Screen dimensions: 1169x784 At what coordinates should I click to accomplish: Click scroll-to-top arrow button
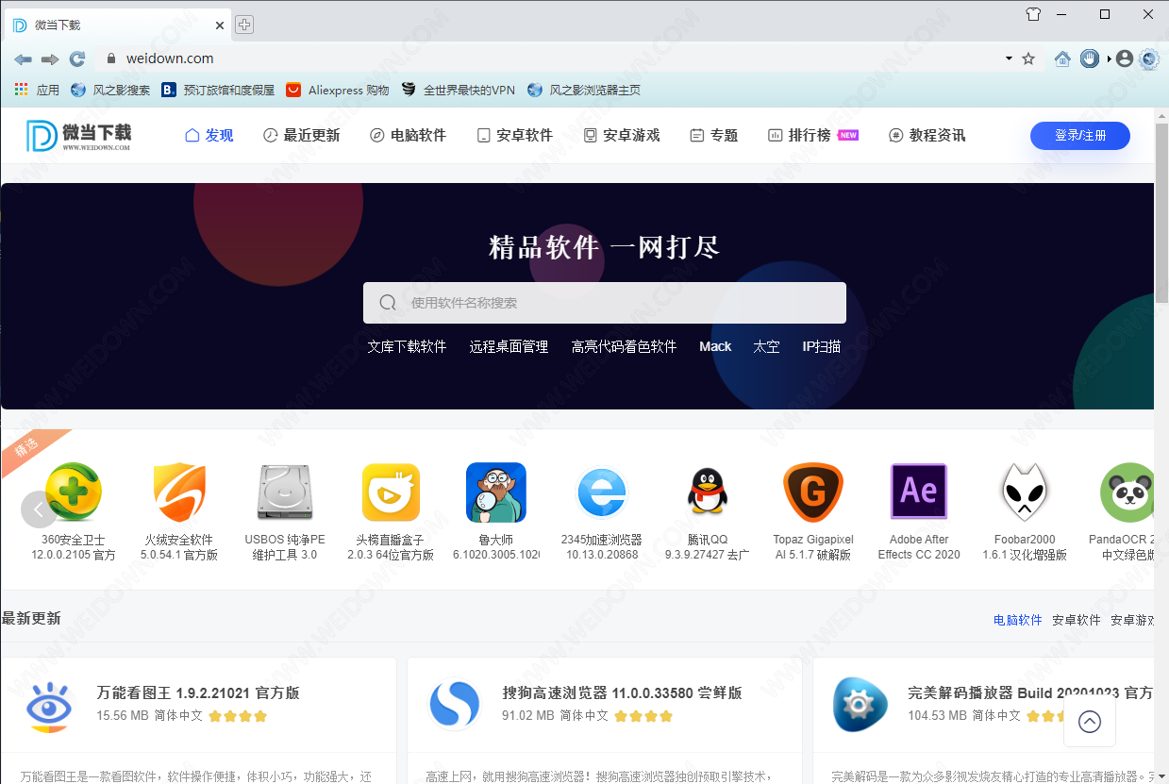[1089, 722]
